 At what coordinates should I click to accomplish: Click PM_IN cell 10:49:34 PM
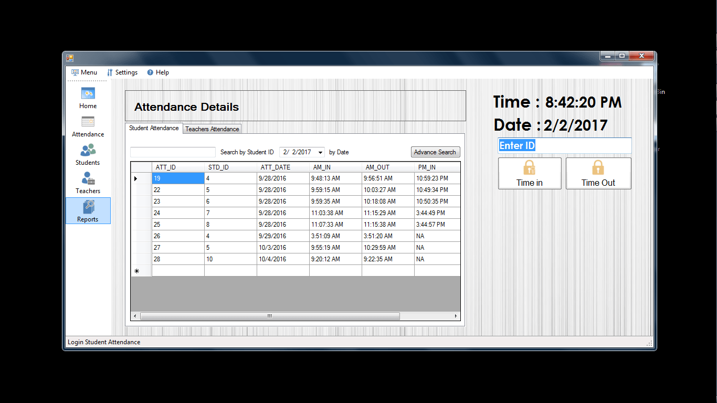coord(437,190)
